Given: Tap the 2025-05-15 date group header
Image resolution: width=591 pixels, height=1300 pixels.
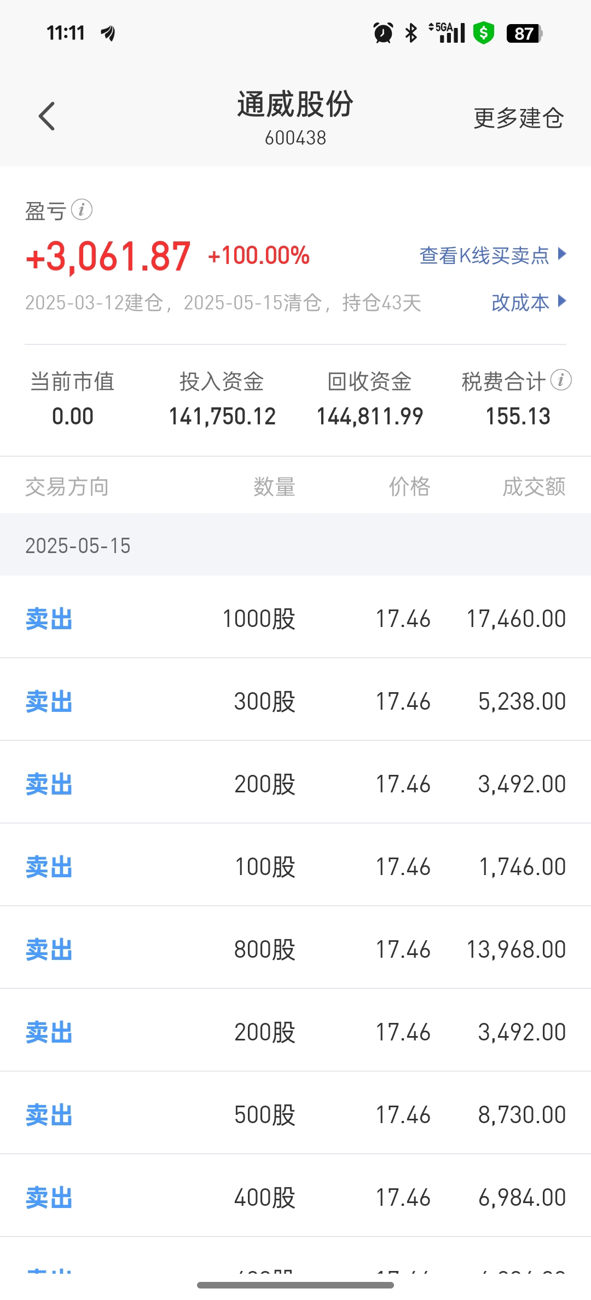Looking at the screenshot, I should (296, 545).
